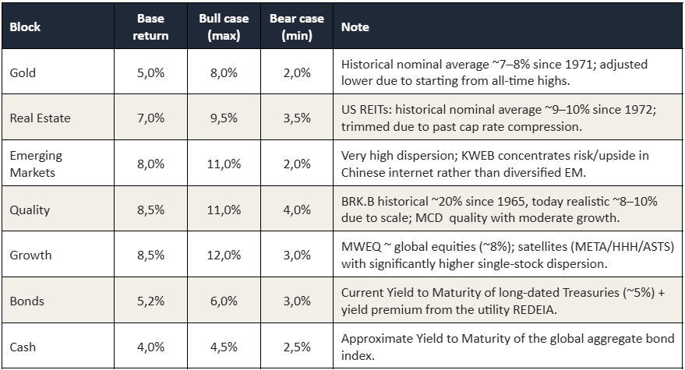This screenshot has width=685, height=370.
Task: Click Bonds' 5,2% base return cell
Action: 150,300
